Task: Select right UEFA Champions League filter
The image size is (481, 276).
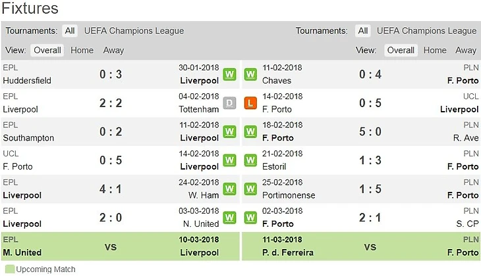Action: click(x=426, y=31)
